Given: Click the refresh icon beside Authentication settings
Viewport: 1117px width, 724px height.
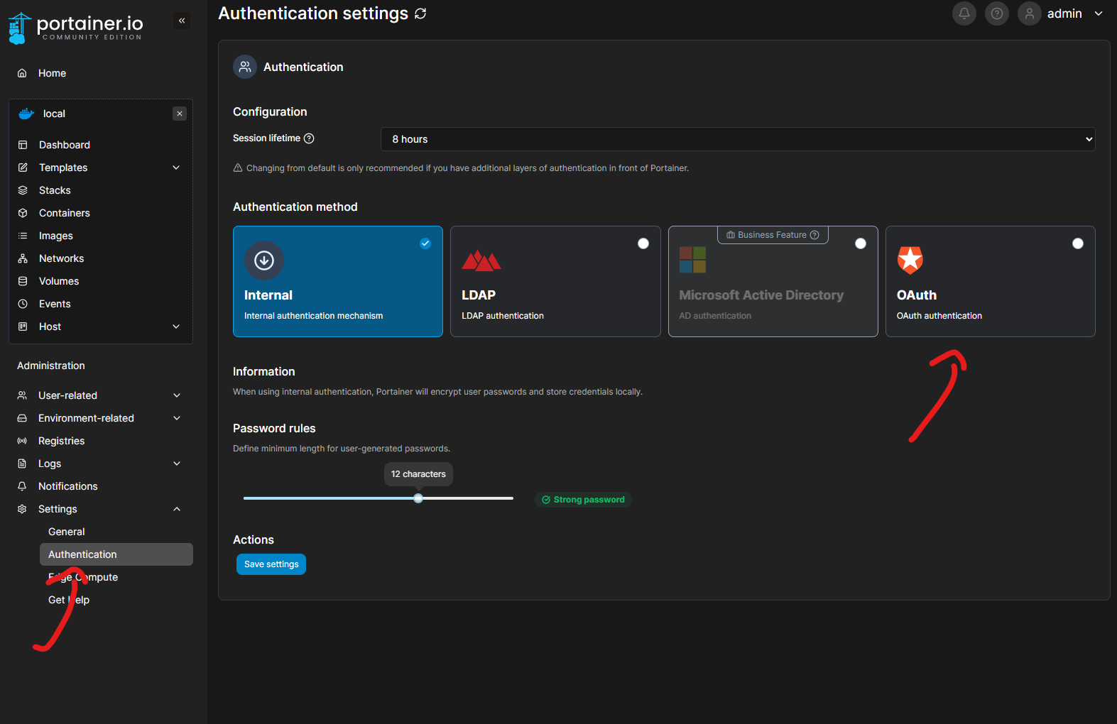Looking at the screenshot, I should [420, 13].
